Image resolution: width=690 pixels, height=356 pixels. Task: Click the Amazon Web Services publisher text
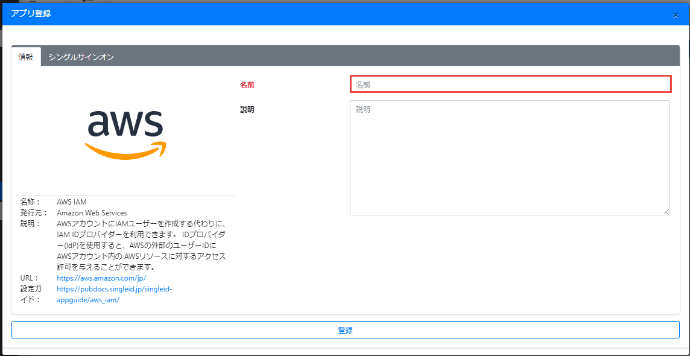click(x=92, y=213)
